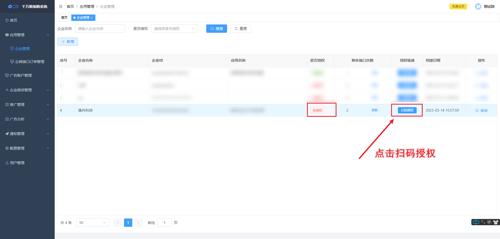Image resolution: width=500 pixels, height=239 pixels.
Task: Click the 搜索 search button
Action: coord(216,29)
